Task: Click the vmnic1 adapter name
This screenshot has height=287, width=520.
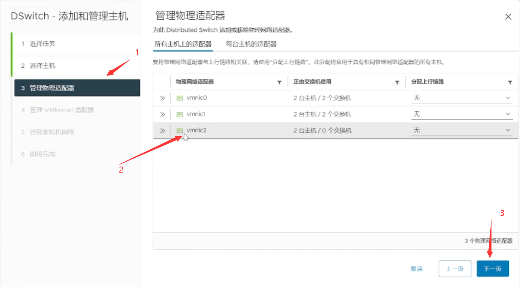Action: pyautogui.click(x=196, y=114)
